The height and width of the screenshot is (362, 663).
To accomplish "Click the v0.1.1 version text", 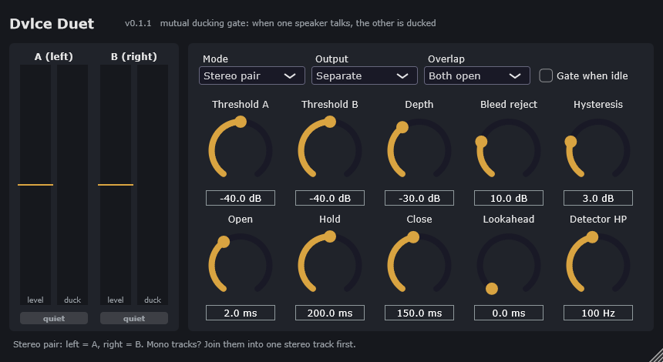I will 138,23.
